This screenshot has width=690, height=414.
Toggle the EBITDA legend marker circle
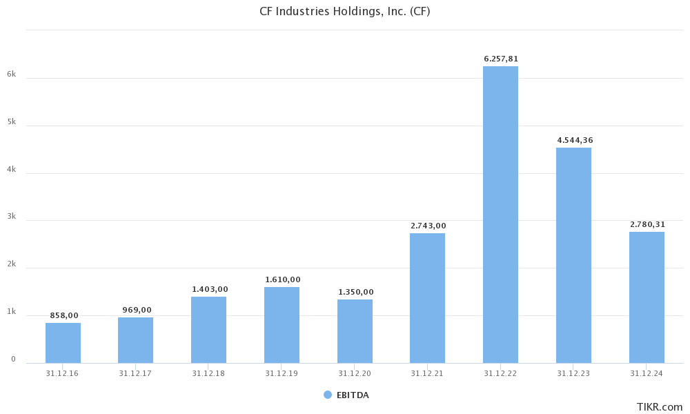[327, 395]
